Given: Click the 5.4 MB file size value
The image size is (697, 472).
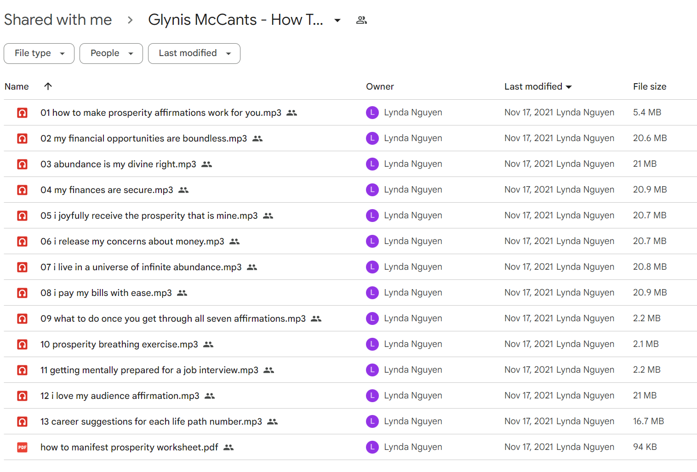Looking at the screenshot, I should tap(647, 113).
